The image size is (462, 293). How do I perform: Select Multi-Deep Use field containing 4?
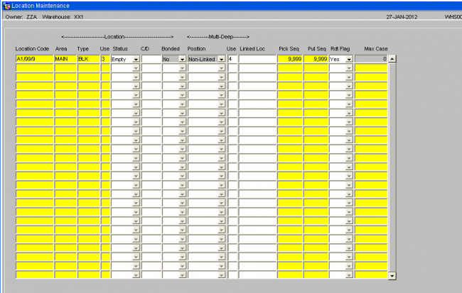232,59
